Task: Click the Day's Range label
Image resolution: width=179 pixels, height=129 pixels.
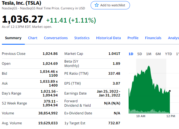Action: 12,93
